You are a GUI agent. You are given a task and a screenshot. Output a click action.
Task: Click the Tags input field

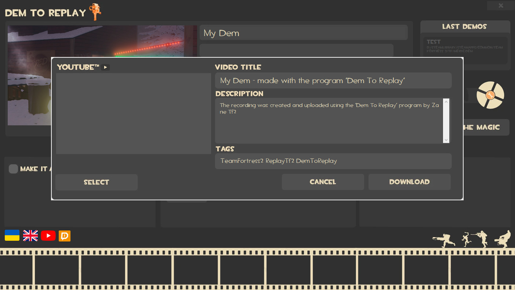pos(333,161)
